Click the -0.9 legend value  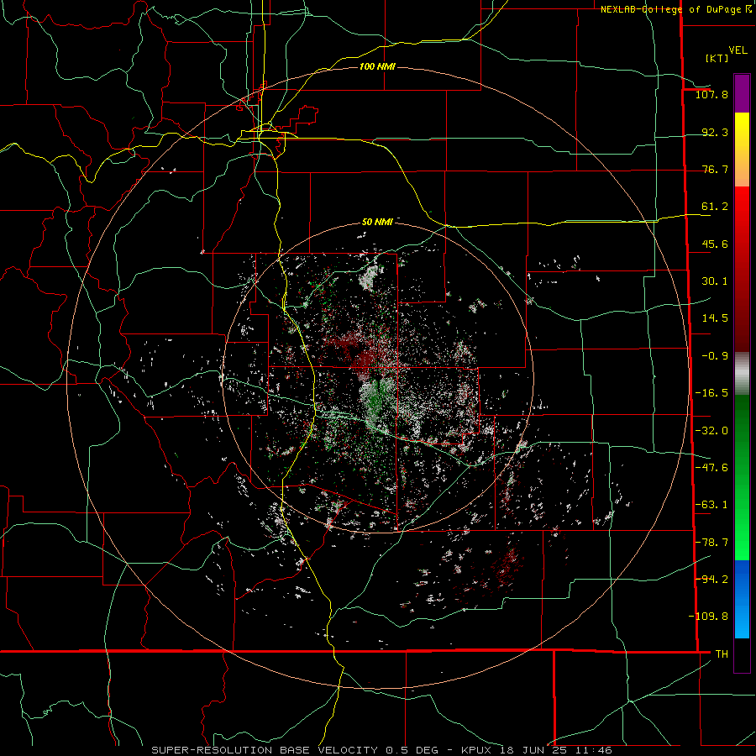[715, 356]
